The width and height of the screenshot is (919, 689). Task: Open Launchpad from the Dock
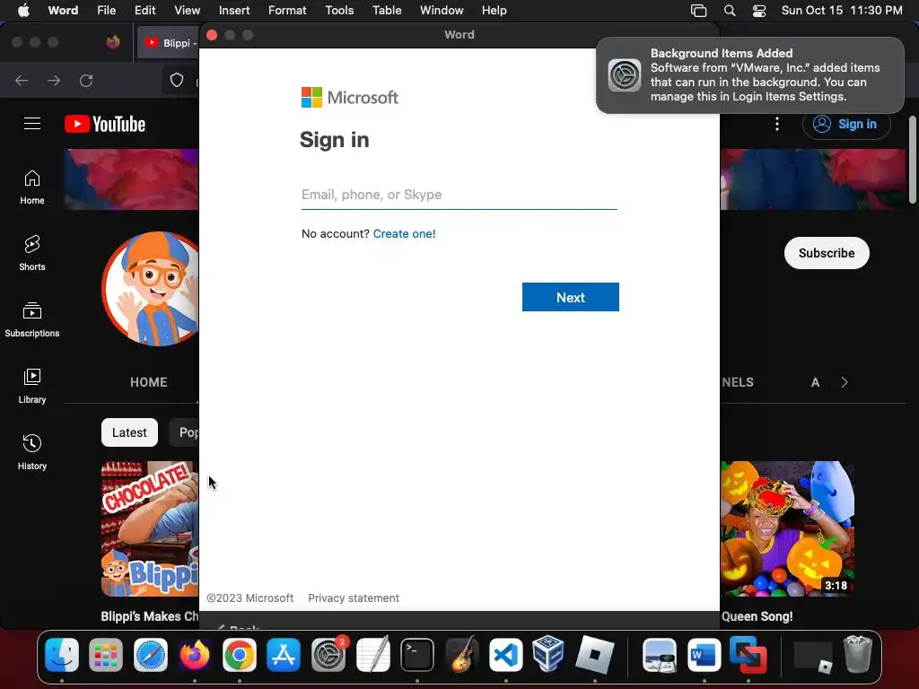click(106, 654)
